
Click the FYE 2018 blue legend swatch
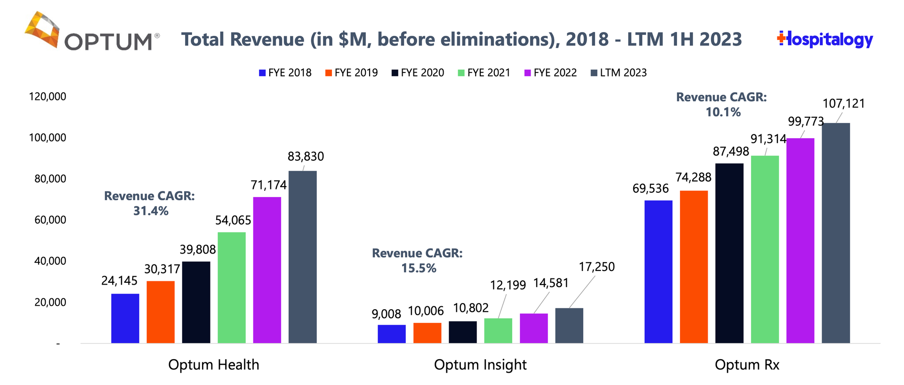click(x=262, y=73)
